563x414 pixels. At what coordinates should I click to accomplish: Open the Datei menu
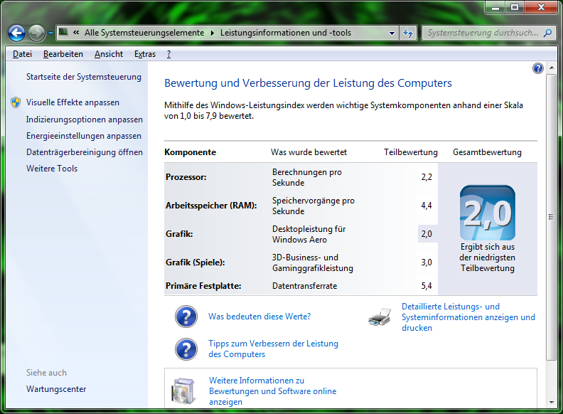(x=22, y=54)
